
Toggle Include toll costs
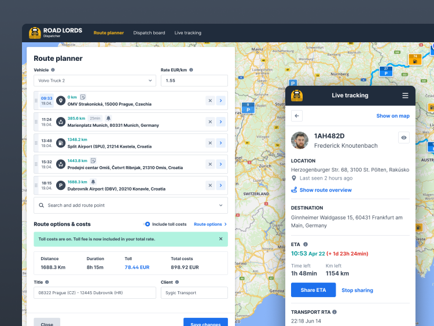point(147,224)
